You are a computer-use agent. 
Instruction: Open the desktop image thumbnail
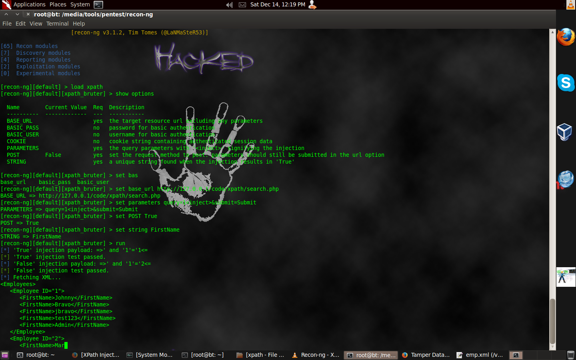(x=566, y=277)
